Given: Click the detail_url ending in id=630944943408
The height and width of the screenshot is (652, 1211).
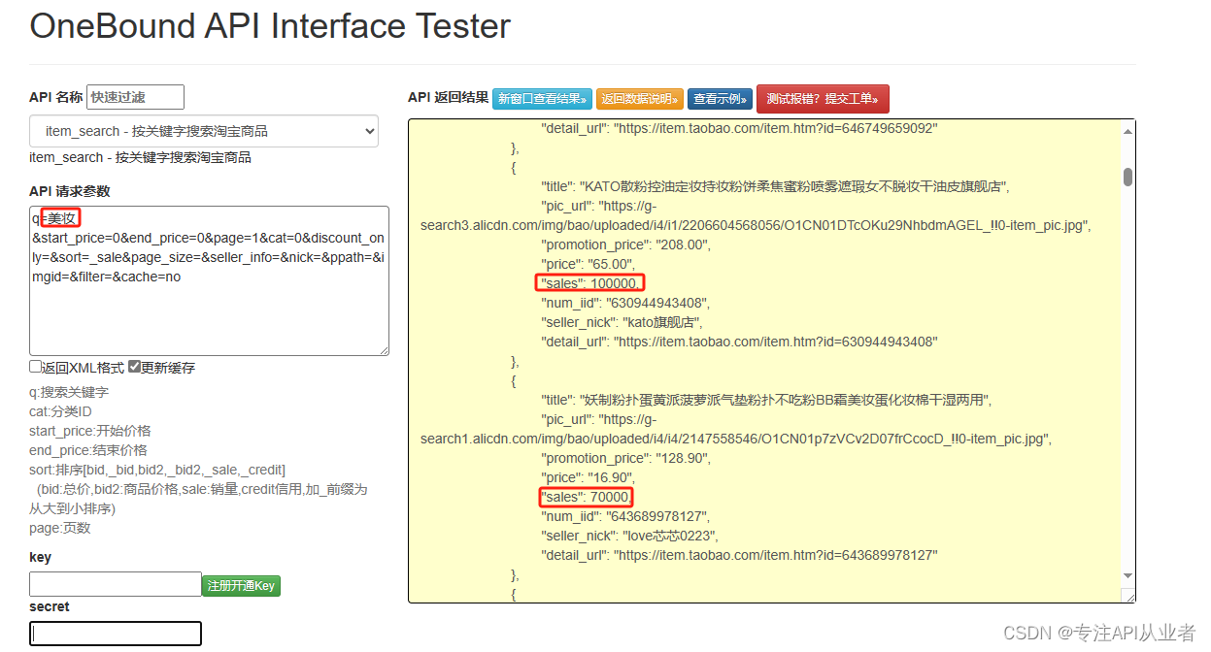Looking at the screenshot, I should pyautogui.click(x=739, y=342).
